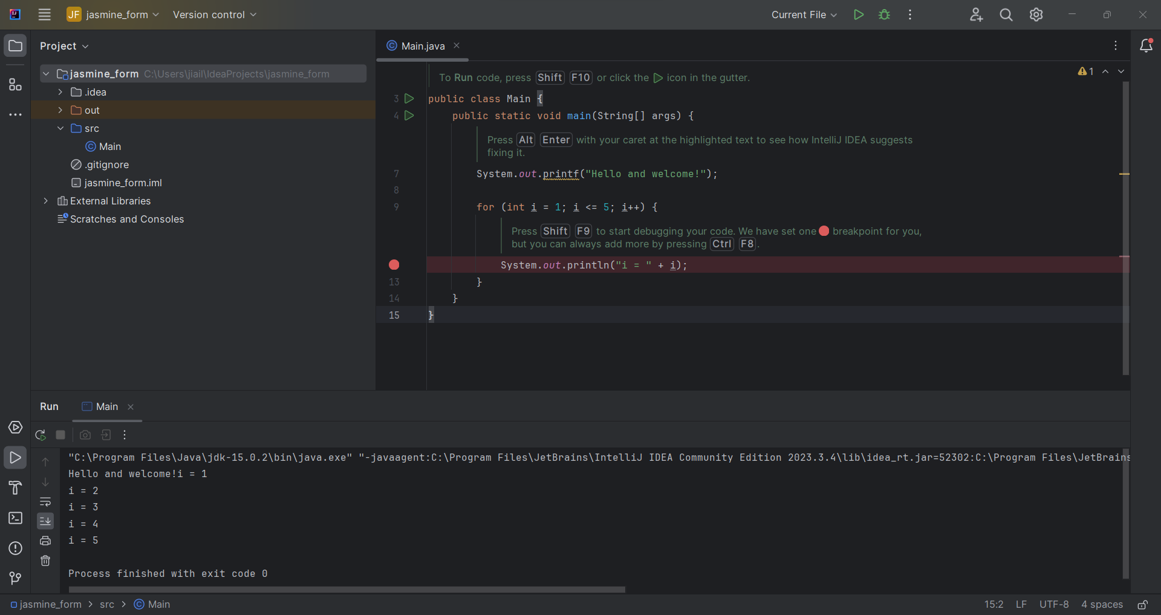
Task: Stop the running process
Action: pos(60,435)
